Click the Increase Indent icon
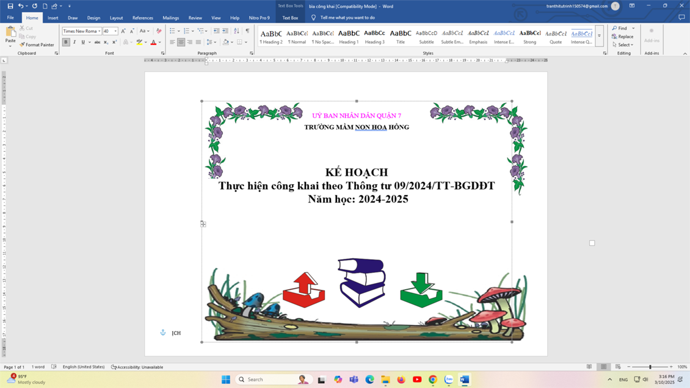Image resolution: width=690 pixels, height=388 pixels. coord(225,31)
